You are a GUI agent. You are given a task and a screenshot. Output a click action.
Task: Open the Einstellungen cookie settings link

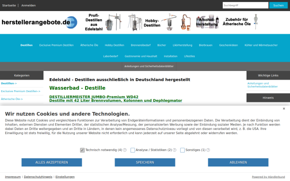point(65,177)
